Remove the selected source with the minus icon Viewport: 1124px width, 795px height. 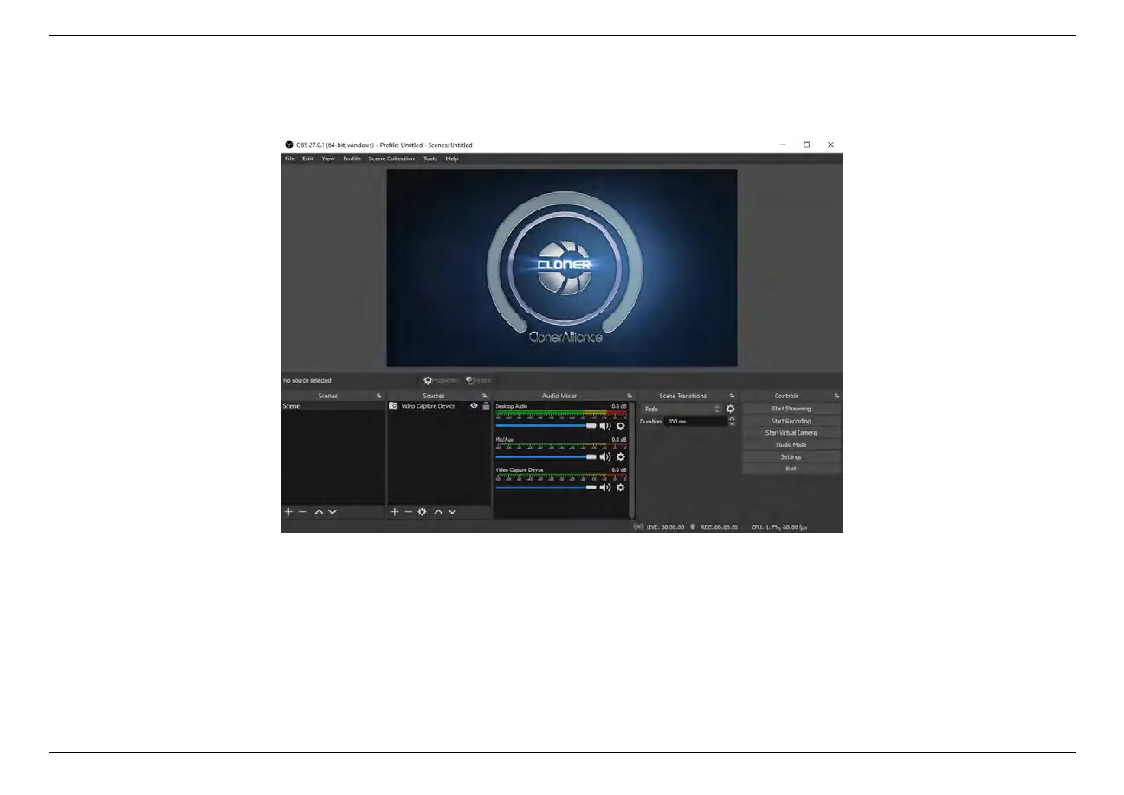409,512
